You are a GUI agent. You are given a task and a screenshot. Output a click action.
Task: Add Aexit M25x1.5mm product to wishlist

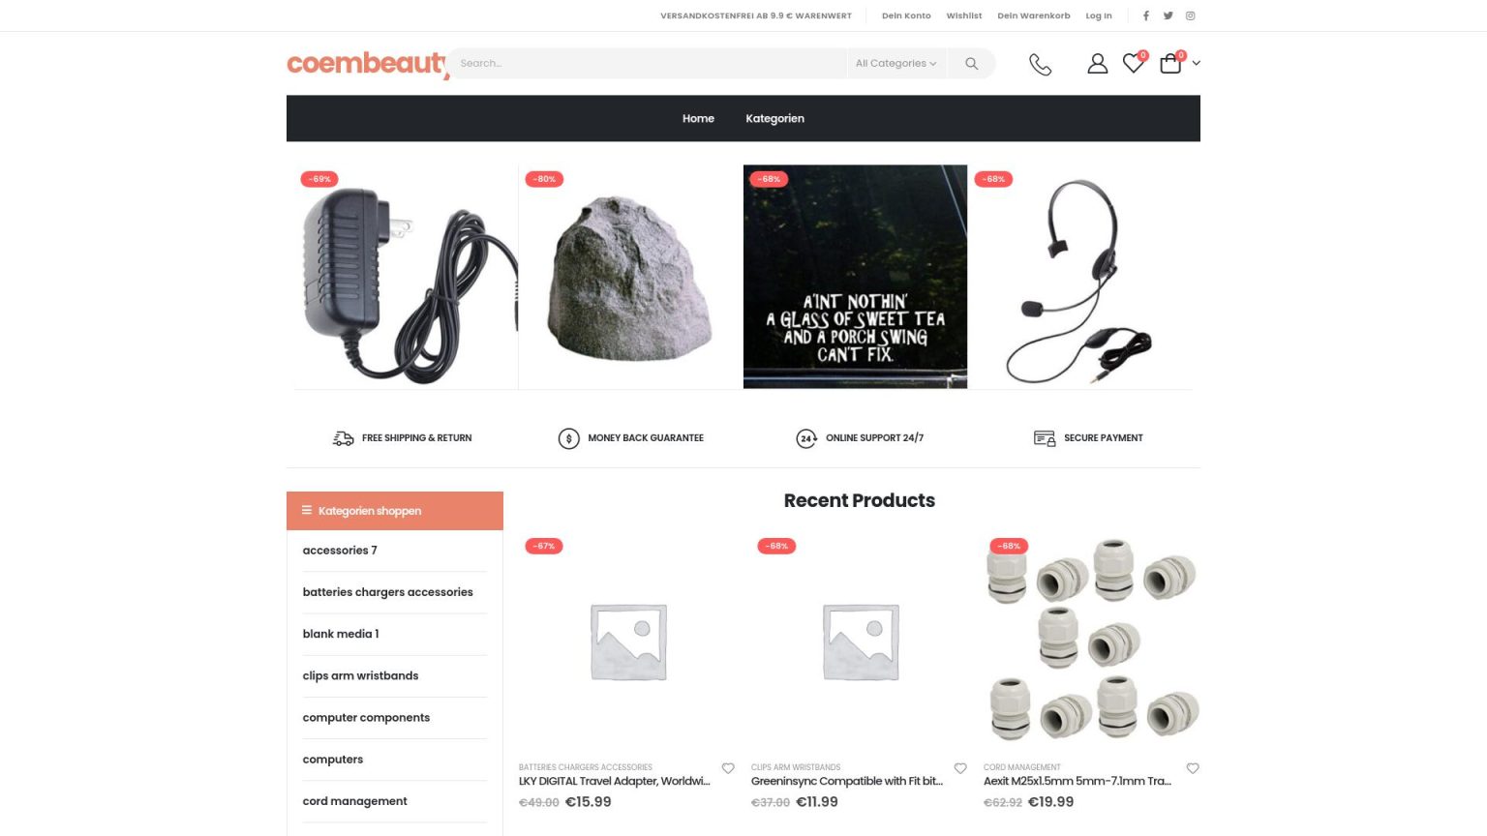[1193, 768]
